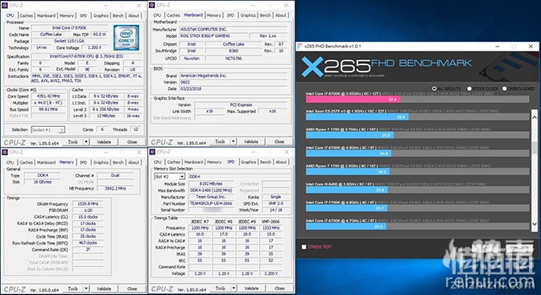Click the Intel Core i7 logo badge
Screen dimensions: 541x295
pyautogui.click(x=126, y=38)
